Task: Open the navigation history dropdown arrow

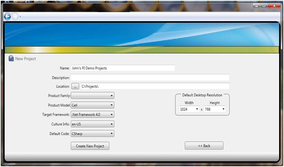Action: 20,17
